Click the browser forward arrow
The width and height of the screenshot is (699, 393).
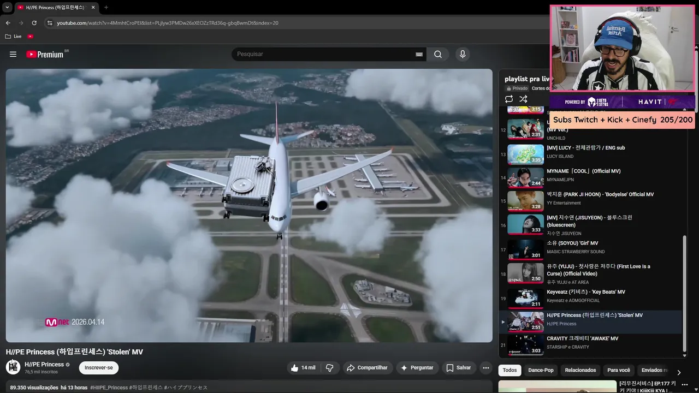21,23
